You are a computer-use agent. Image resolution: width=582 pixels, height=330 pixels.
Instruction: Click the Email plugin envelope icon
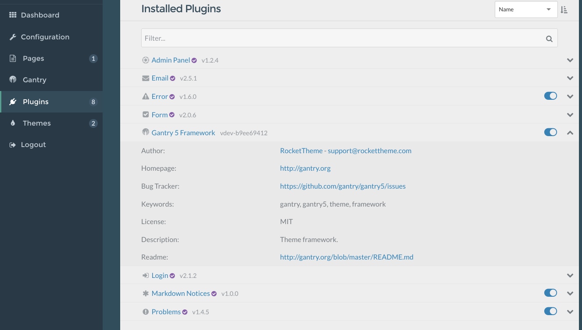[x=145, y=78]
